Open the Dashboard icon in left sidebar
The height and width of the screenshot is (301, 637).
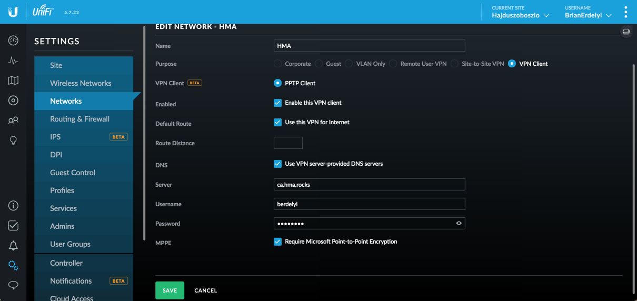click(13, 41)
